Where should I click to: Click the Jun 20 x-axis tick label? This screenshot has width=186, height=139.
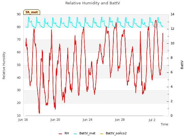click(x=55, y=120)
